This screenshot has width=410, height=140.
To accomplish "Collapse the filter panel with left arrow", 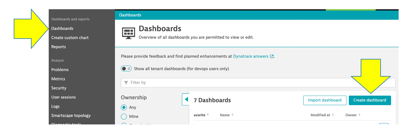I will (x=186, y=99).
